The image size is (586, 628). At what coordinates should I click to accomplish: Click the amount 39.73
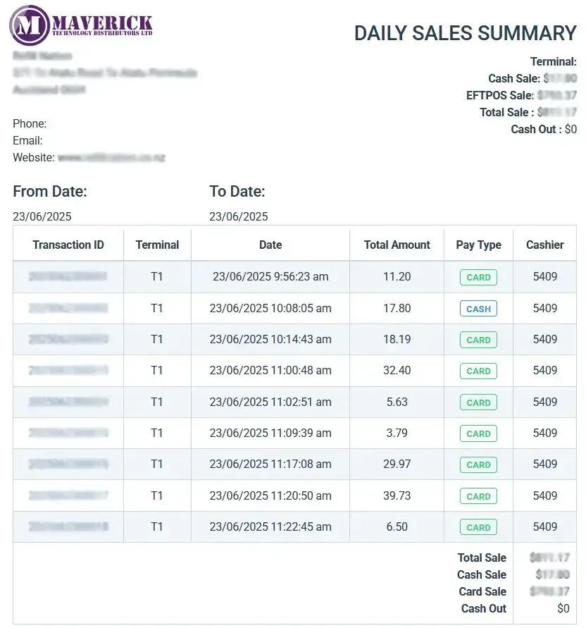click(397, 495)
